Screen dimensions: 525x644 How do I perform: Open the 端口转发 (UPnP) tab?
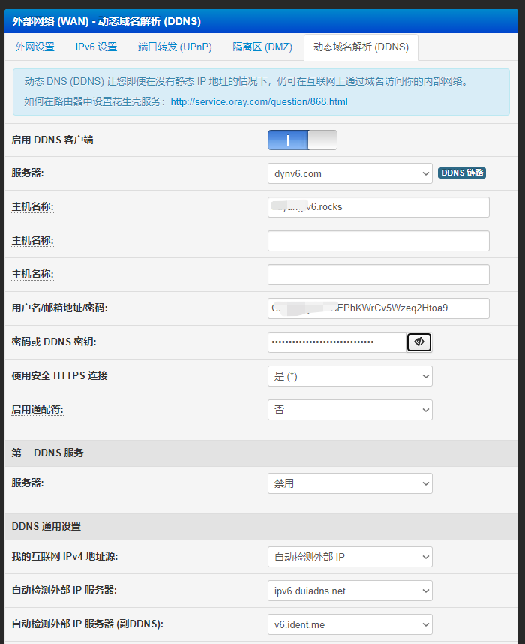175,46
